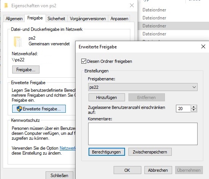Decrease user limit with the down arrow
Viewport: 209px width, 179px height.
(193, 110)
